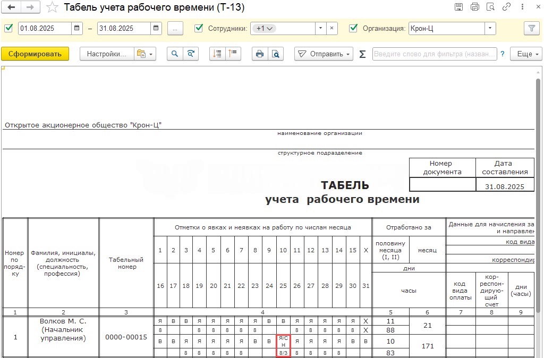
Task: Click the Сформировать button
Action: (35, 54)
